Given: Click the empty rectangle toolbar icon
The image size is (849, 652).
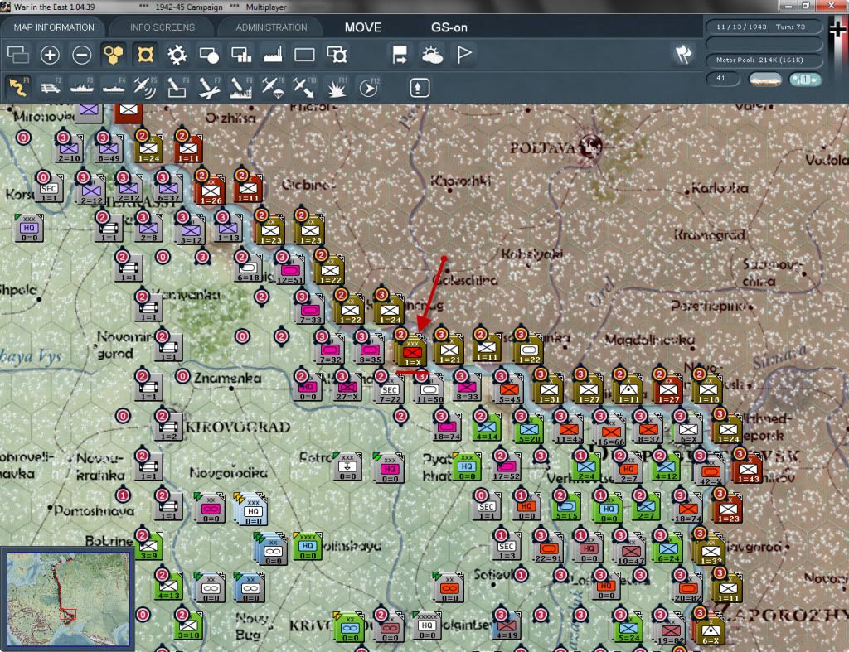Looking at the screenshot, I should (304, 55).
